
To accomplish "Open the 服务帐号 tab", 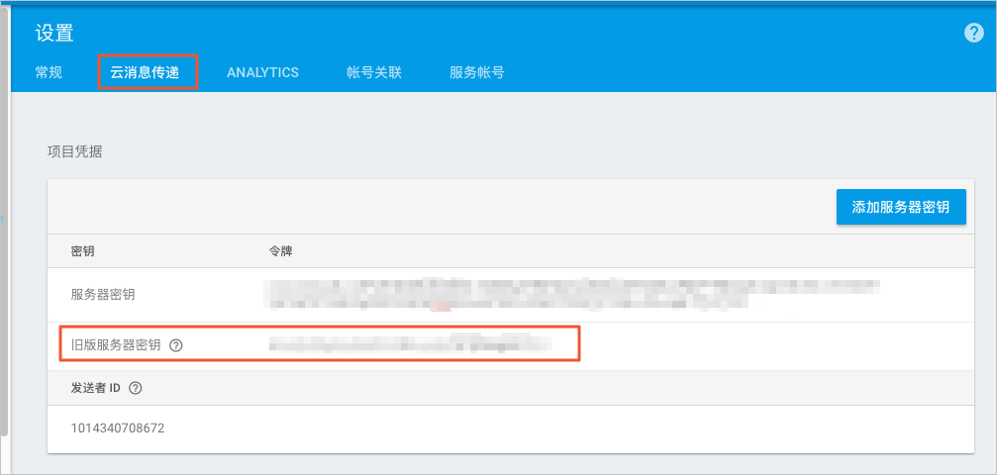I will 477,72.
